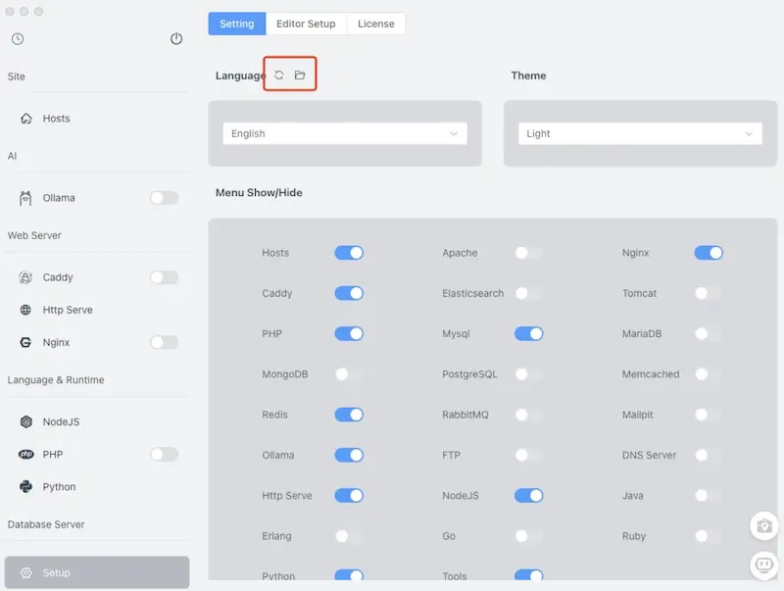Image resolution: width=784 pixels, height=591 pixels.
Task: Enable the Java menu visibility switch
Action: (709, 496)
